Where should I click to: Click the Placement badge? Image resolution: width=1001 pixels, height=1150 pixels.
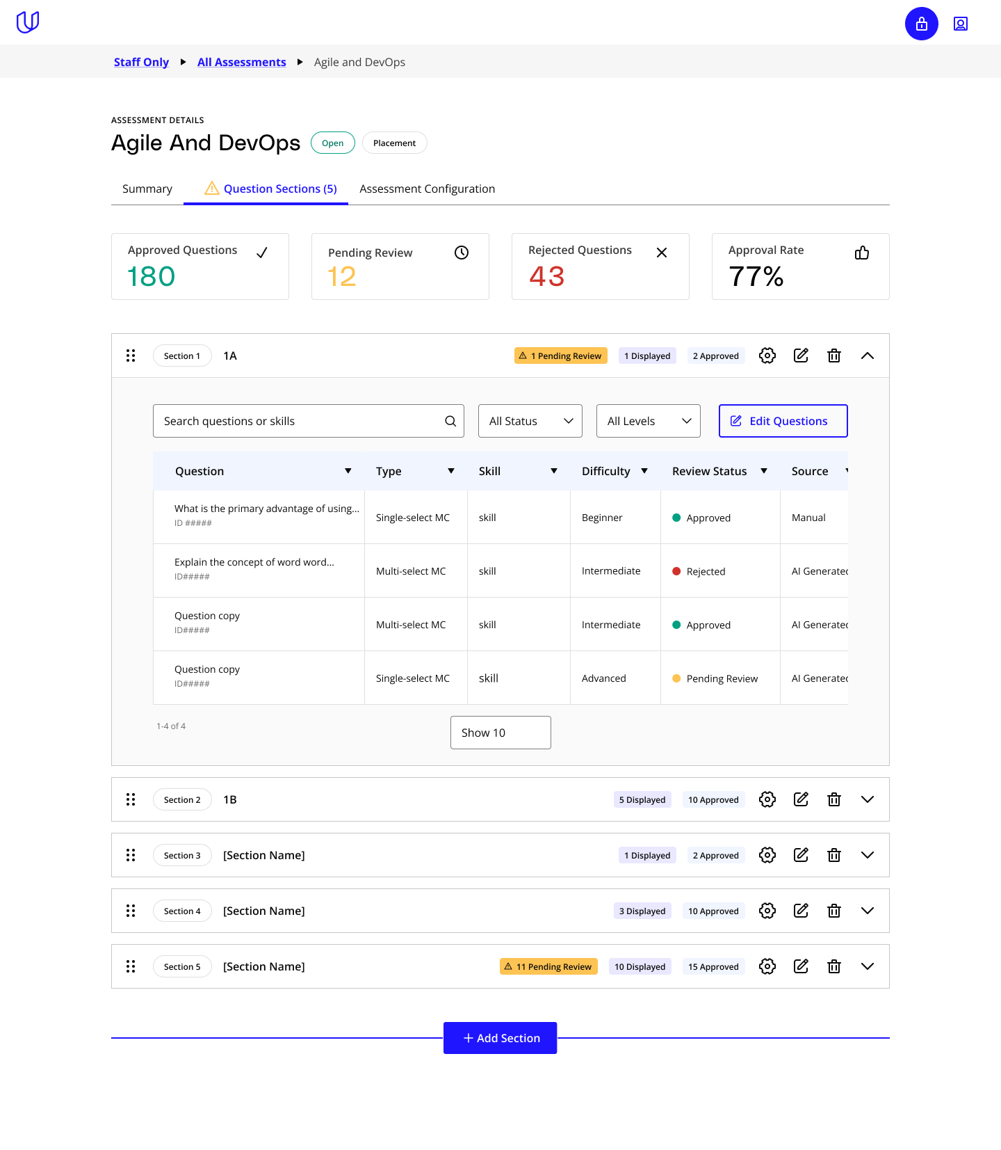[x=395, y=143]
